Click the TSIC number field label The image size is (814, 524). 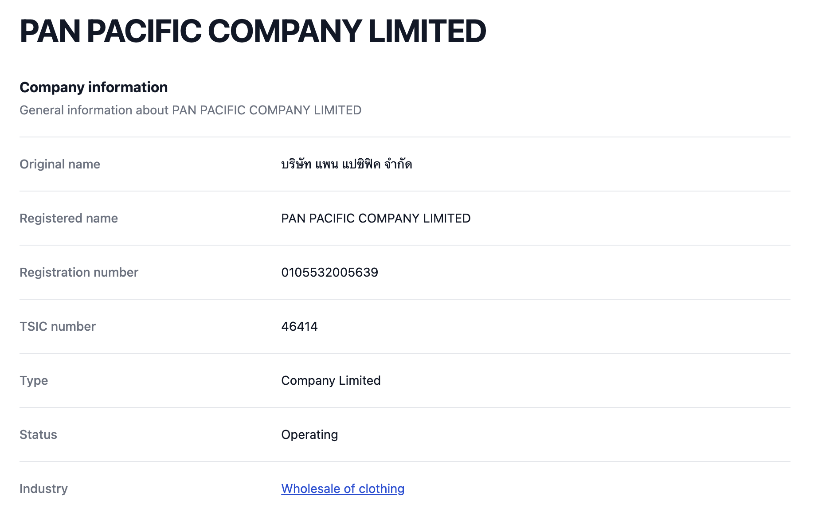(58, 326)
